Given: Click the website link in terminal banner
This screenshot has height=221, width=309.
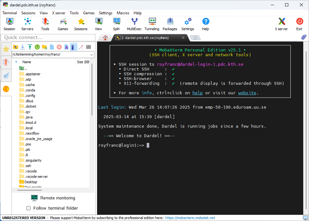Looking at the screenshot, I should tap(247, 93).
